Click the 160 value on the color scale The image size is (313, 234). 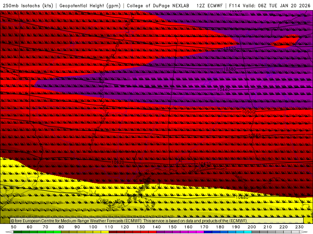(188, 227)
